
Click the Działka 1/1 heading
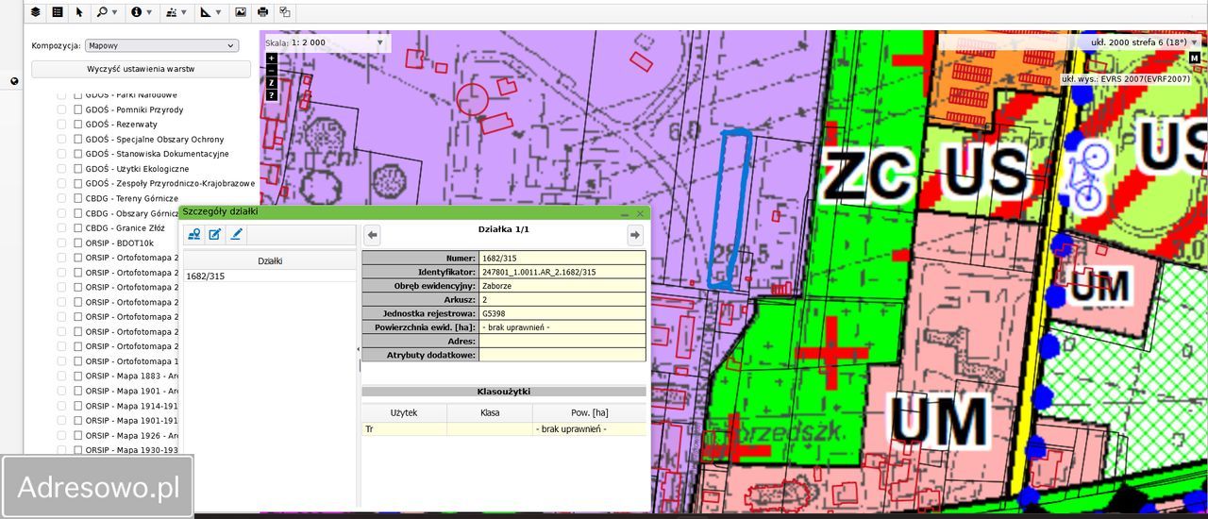click(x=504, y=229)
